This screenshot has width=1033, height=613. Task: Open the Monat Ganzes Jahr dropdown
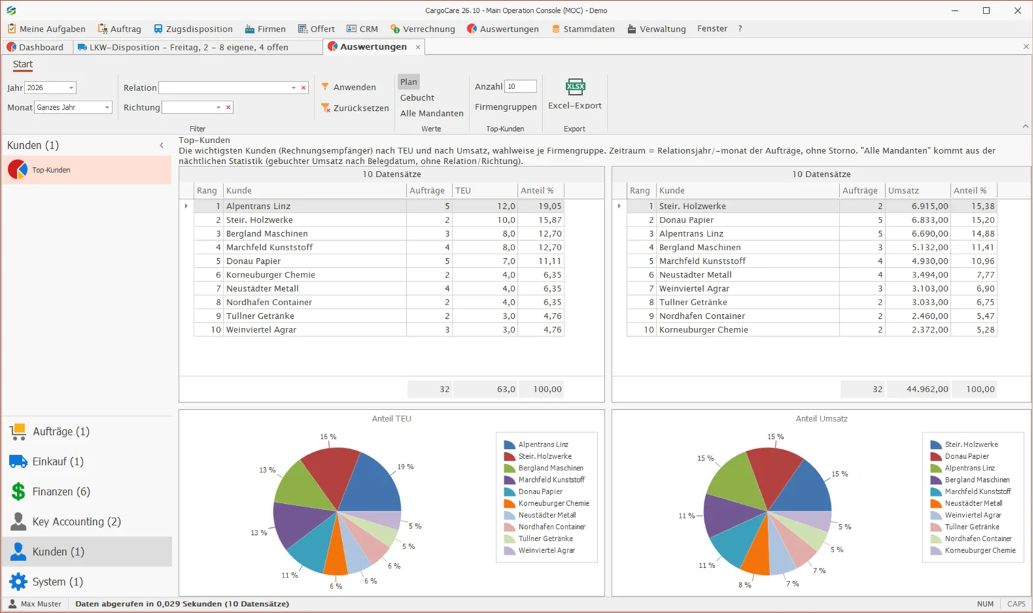click(x=107, y=108)
